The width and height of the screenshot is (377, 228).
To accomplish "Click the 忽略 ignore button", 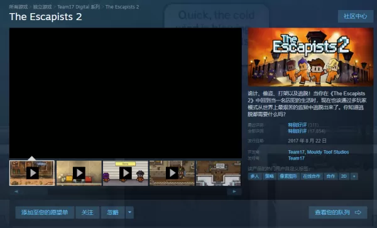I will 112,212.
